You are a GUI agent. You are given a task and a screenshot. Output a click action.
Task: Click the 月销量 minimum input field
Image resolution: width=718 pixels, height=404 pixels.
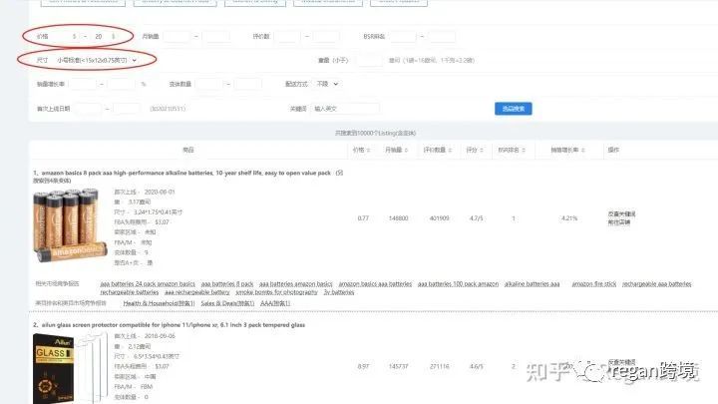pyautogui.click(x=177, y=36)
